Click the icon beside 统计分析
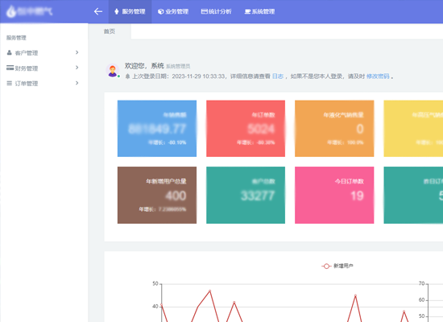443x322 pixels. coord(204,11)
